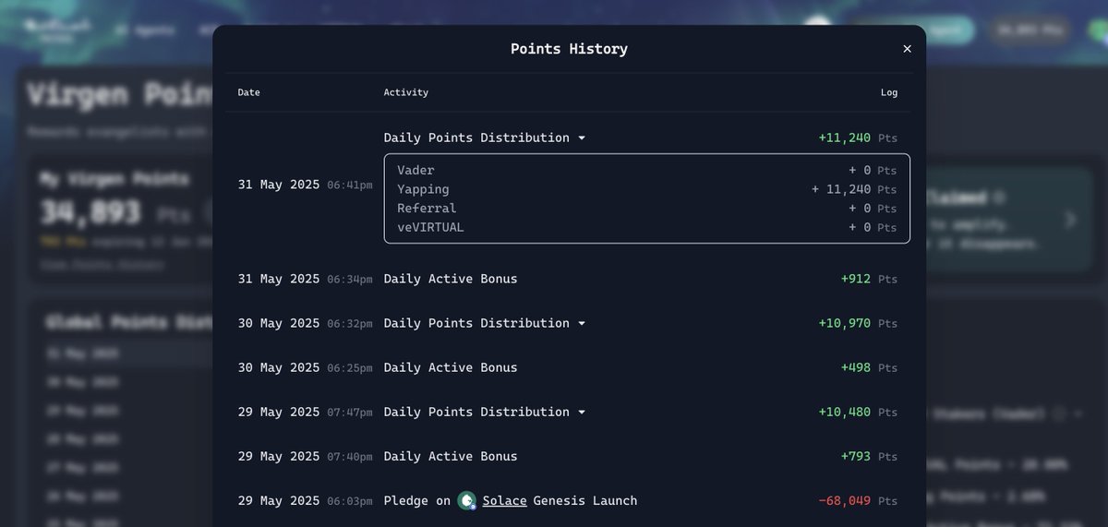Select the Yapping breakdown label
The image size is (1108, 527).
pyautogui.click(x=423, y=189)
